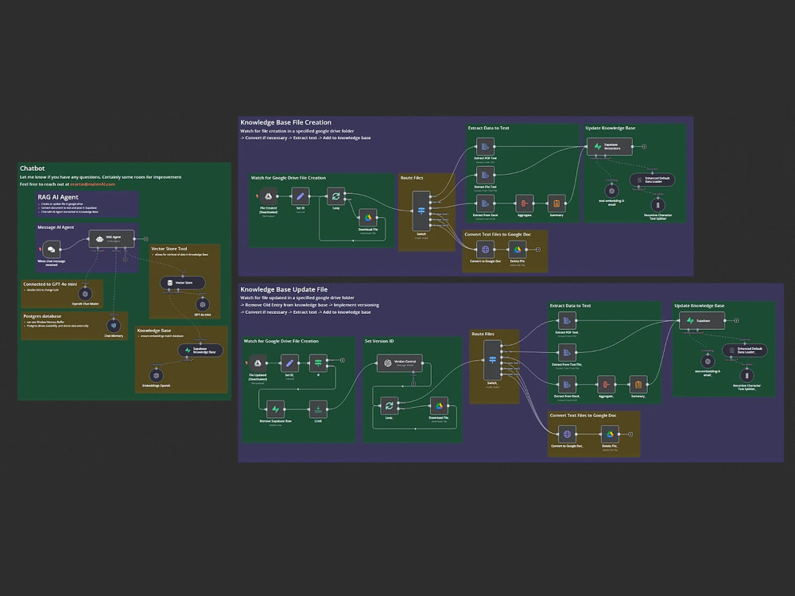Select the Embeddings OpenAI node
The height and width of the screenshot is (596, 795).
[x=156, y=375]
